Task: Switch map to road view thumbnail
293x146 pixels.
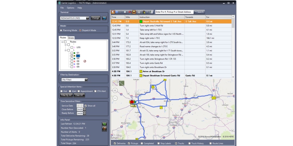Action: tap(115, 83)
